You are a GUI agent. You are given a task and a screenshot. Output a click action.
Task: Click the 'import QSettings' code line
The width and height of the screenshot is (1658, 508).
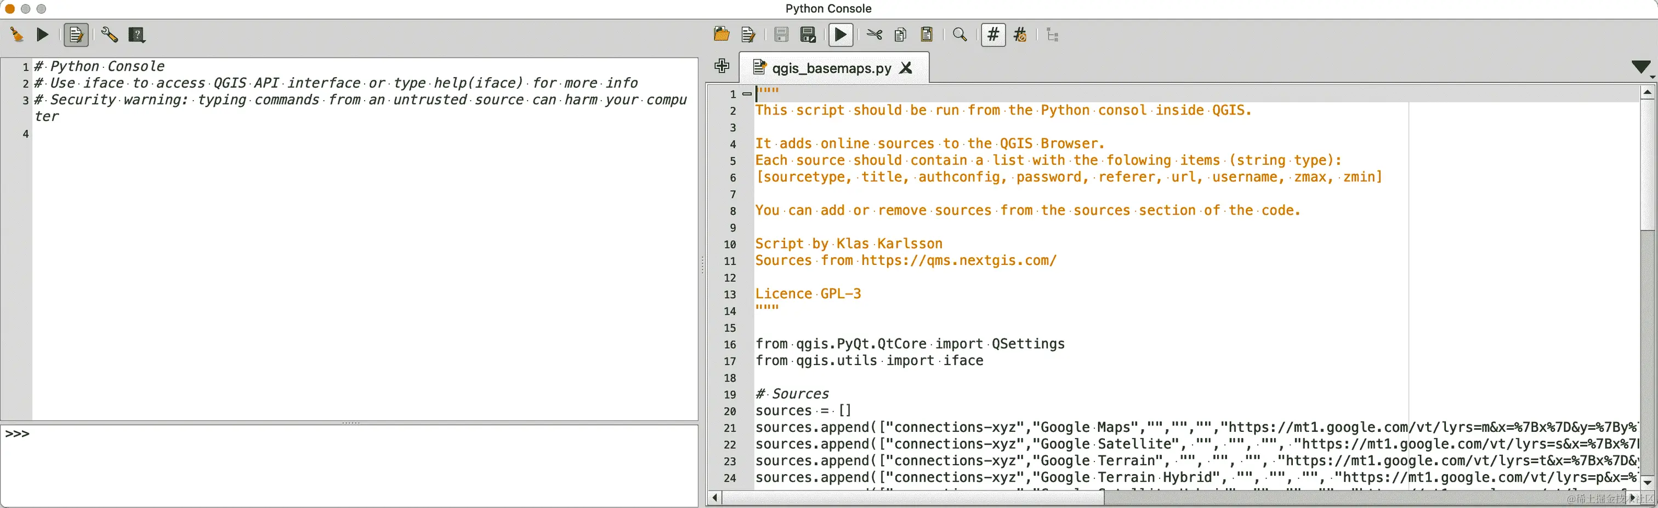click(910, 344)
